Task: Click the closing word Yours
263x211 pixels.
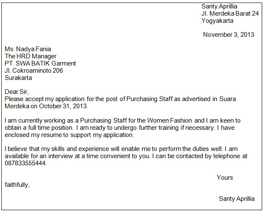Action: pyautogui.click(x=225, y=178)
